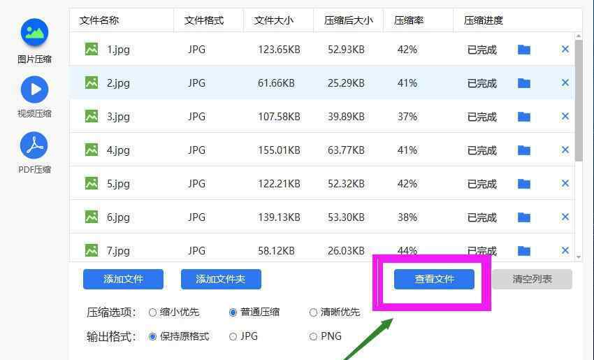This screenshot has width=594, height=360.
Task: Open the 视频压缩 video compression tool
Action: click(x=34, y=97)
